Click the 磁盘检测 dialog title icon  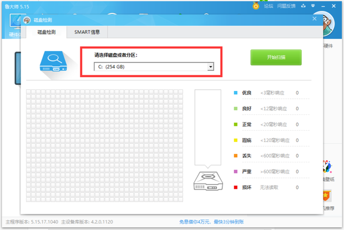27,20
